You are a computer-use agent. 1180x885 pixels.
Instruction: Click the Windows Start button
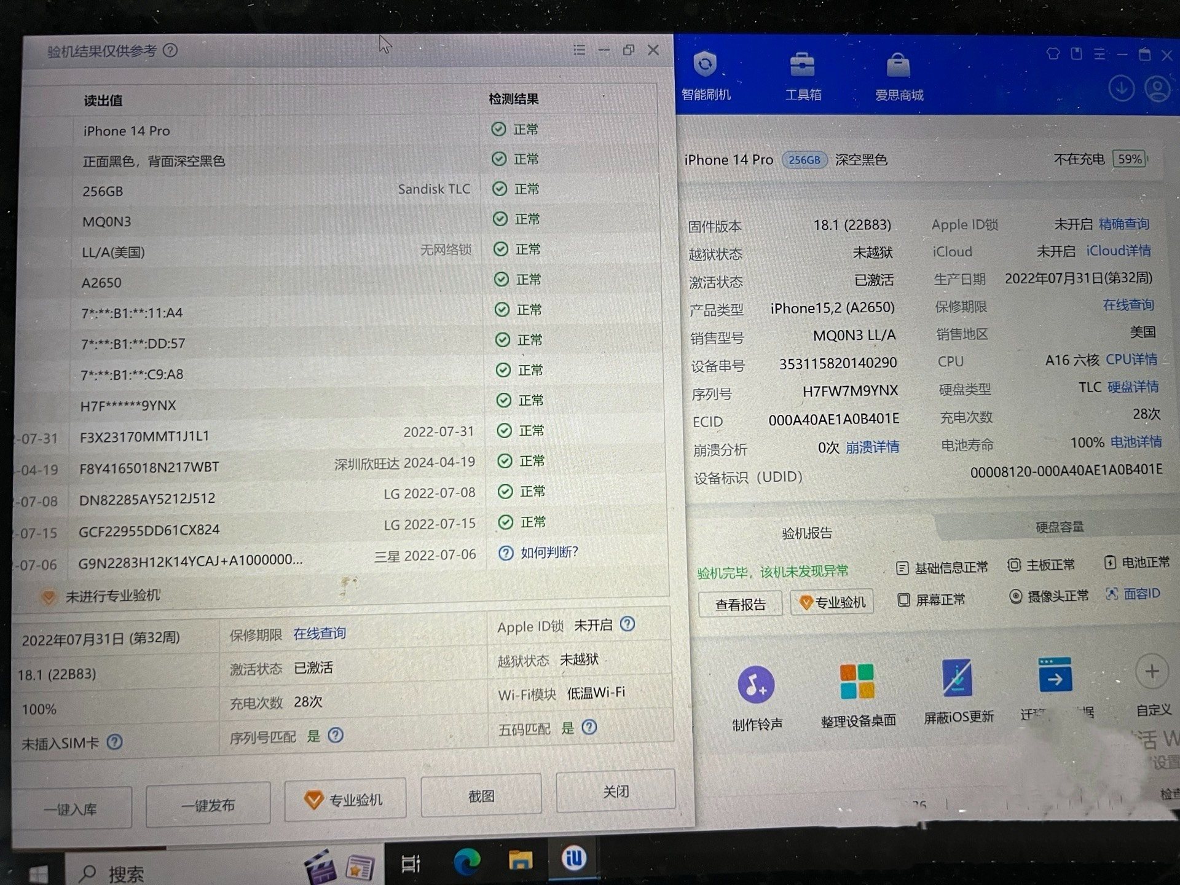pyautogui.click(x=38, y=874)
